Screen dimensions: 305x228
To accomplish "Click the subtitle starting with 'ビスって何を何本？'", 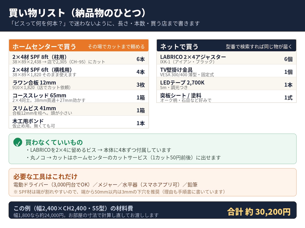I will point(104,24).
